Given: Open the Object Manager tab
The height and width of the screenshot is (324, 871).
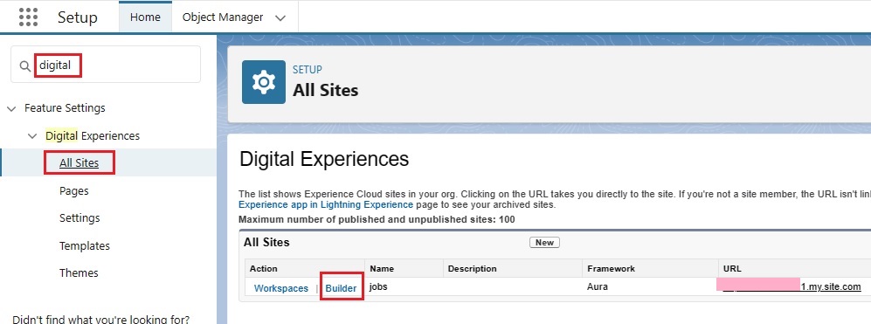Looking at the screenshot, I should [223, 17].
